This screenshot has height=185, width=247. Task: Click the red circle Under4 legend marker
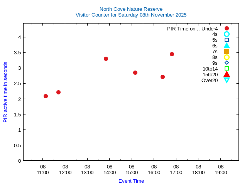227,29
